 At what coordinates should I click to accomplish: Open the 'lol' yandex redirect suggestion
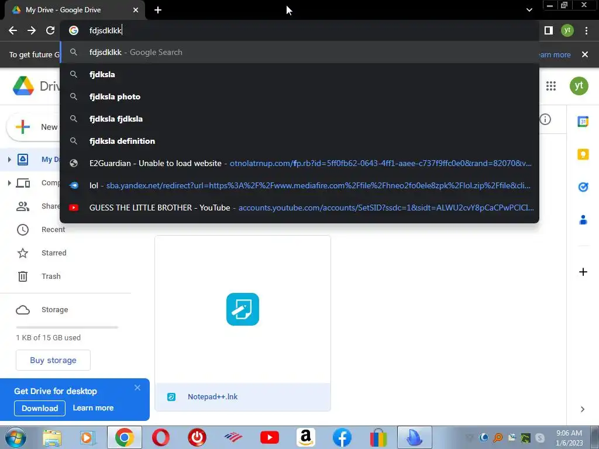299,185
